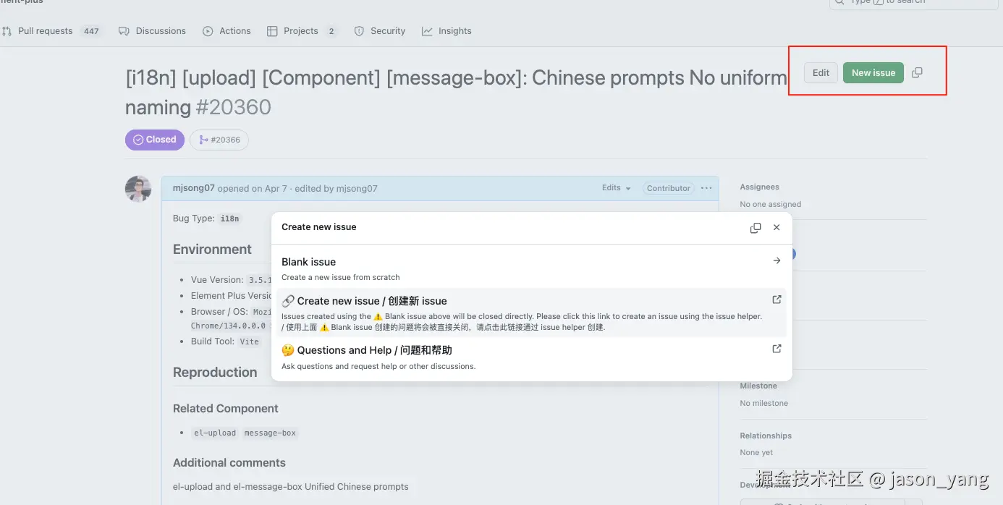1003x505 pixels.
Task: Select Blank issue arrow icon
Action: [776, 260]
